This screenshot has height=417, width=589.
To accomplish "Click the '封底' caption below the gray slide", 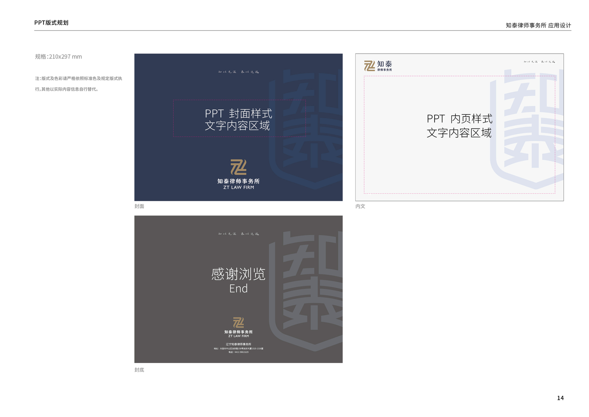I will click(139, 370).
